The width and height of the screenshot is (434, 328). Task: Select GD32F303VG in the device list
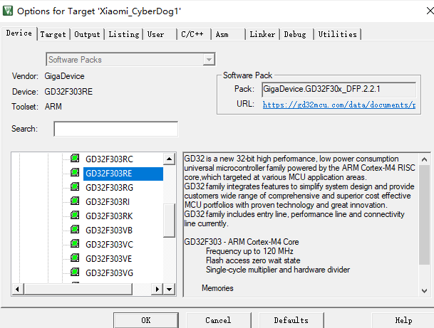coord(109,273)
